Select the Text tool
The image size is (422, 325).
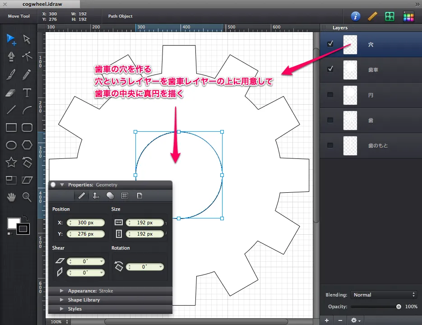(27, 93)
